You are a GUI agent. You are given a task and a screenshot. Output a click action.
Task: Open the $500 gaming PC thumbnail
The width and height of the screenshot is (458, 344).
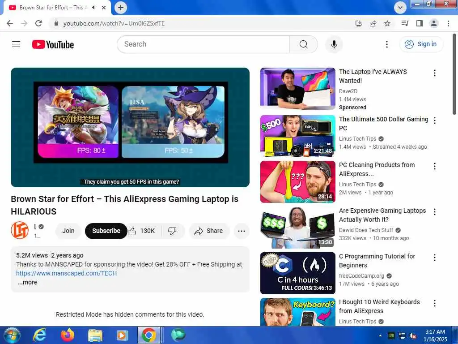point(297,136)
